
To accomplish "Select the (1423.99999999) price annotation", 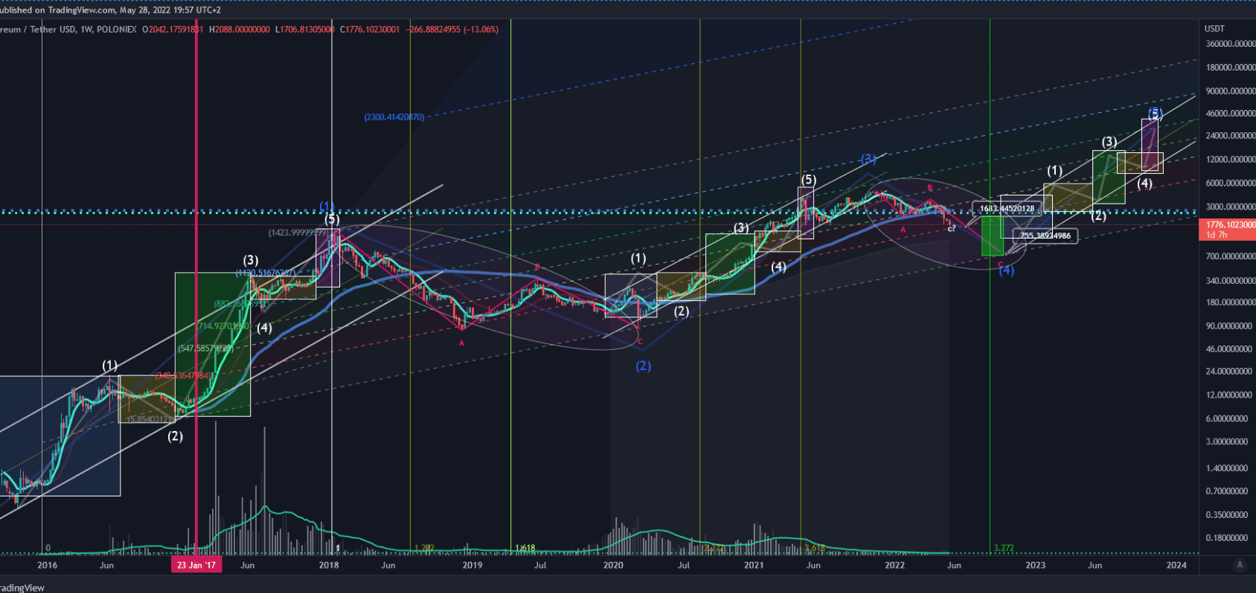I will tap(298, 233).
